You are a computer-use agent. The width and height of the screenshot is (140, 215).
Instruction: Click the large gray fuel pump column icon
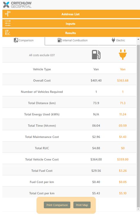click(x=96, y=55)
